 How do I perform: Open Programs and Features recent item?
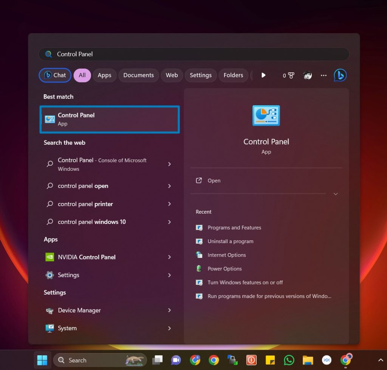point(234,228)
